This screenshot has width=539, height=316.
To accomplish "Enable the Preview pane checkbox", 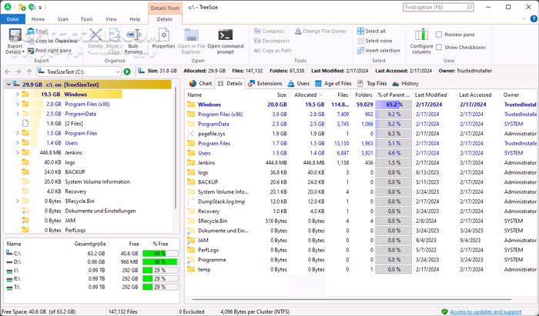I will pos(439,35).
